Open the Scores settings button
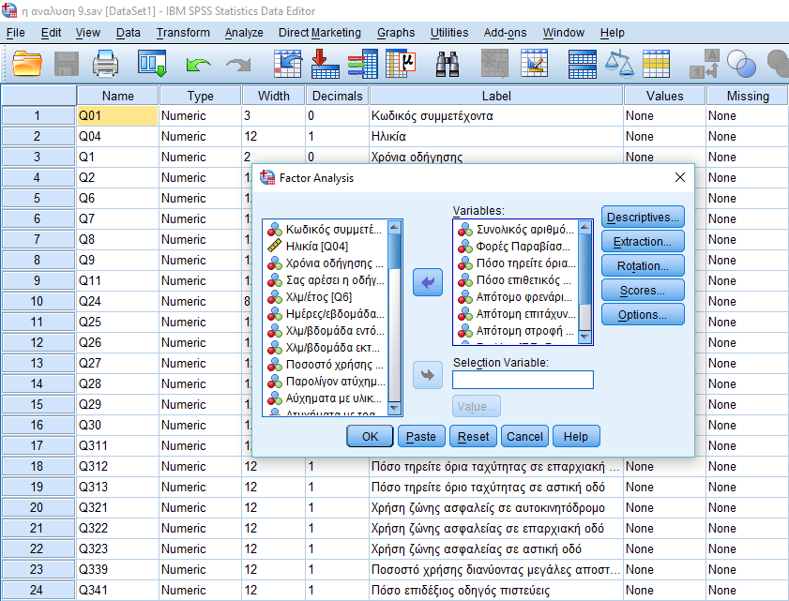 pos(643,291)
